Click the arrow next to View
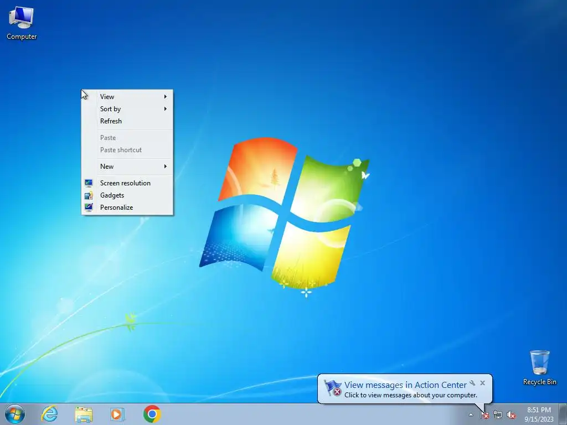 tap(165, 96)
